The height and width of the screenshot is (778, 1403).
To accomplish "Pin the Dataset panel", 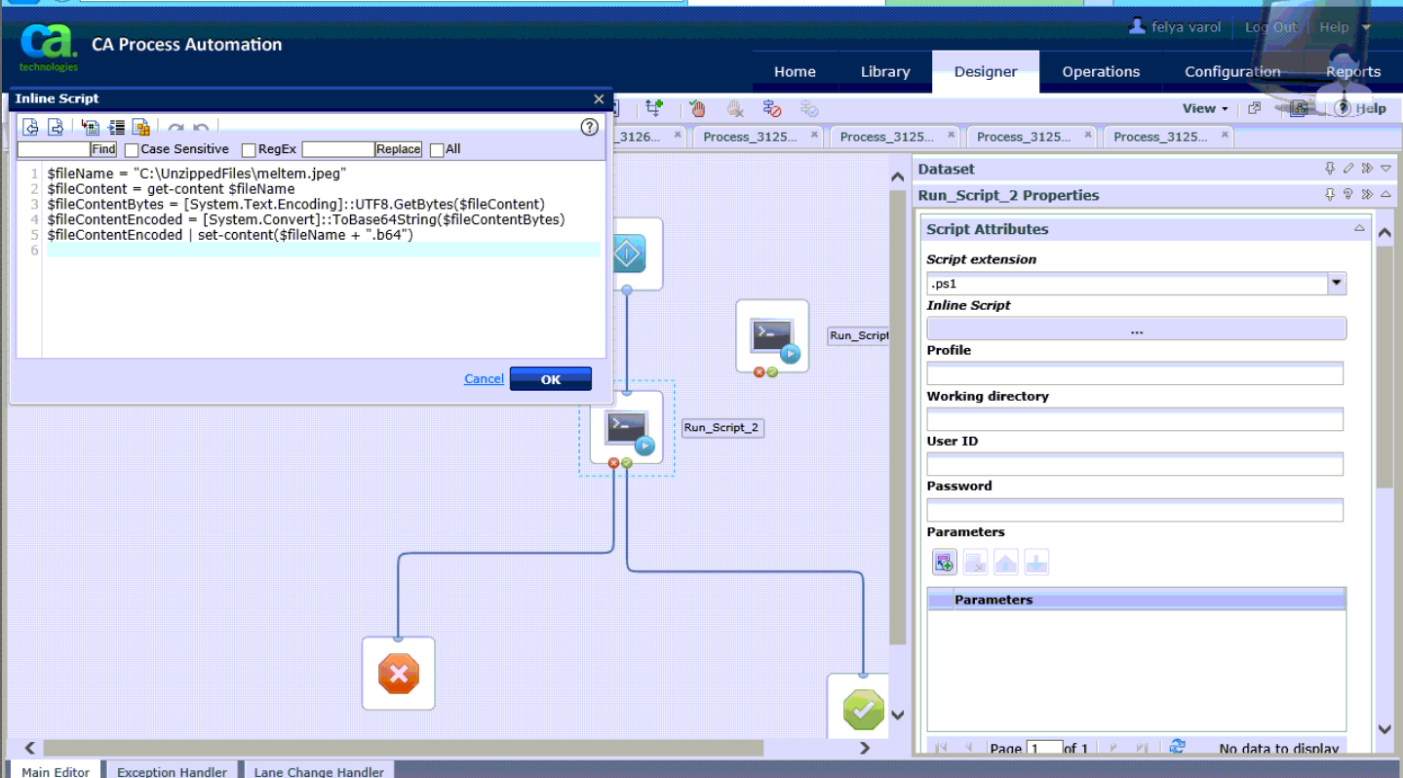I will [1330, 169].
